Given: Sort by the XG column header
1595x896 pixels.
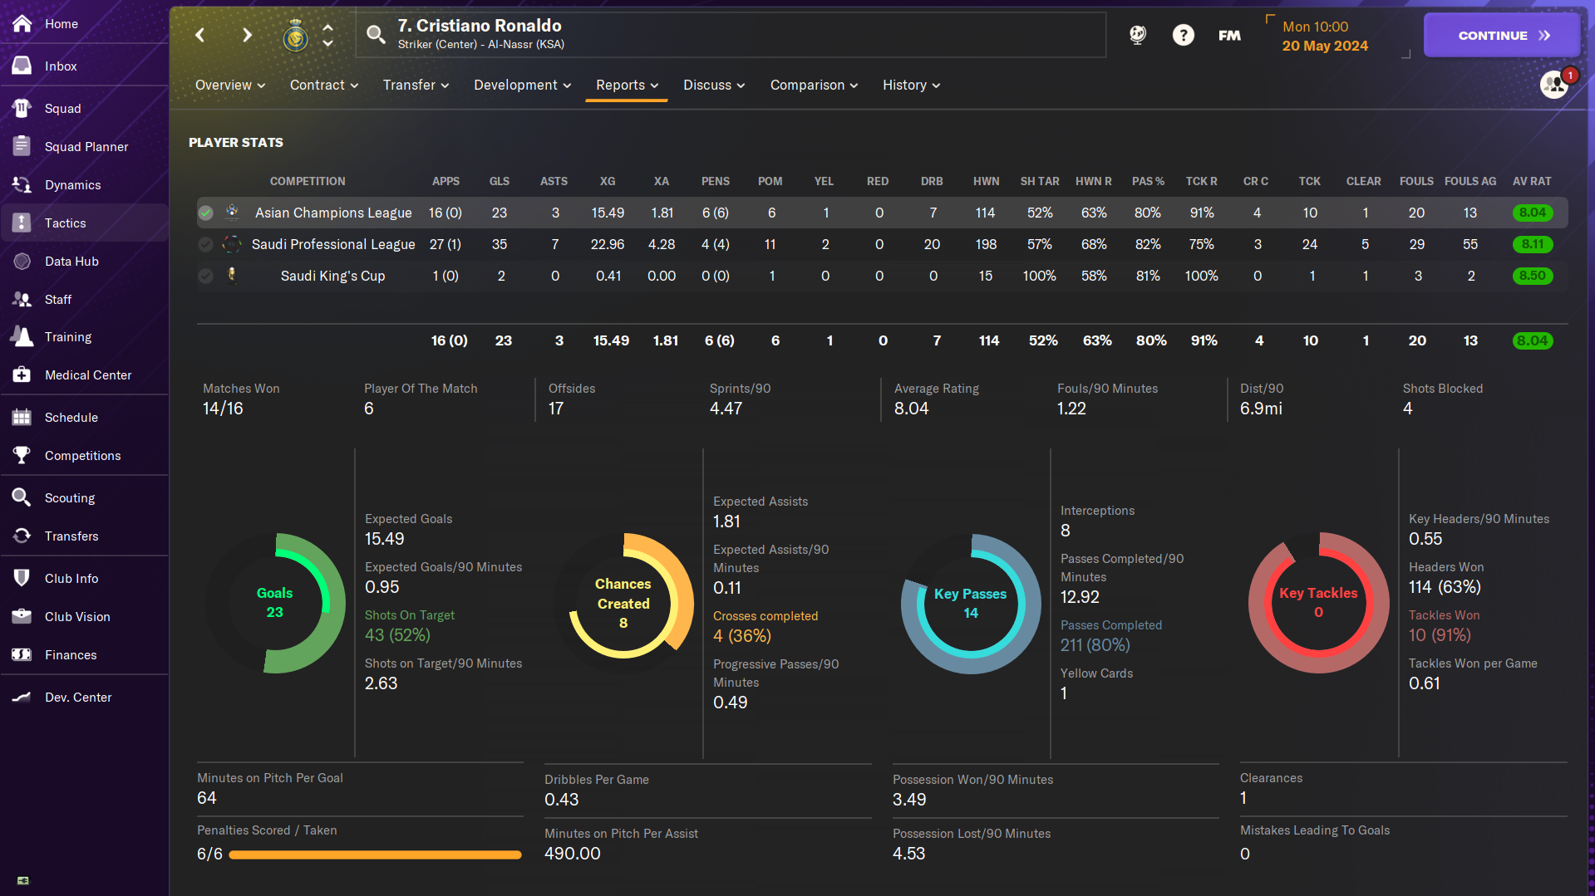Looking at the screenshot, I should [x=608, y=181].
